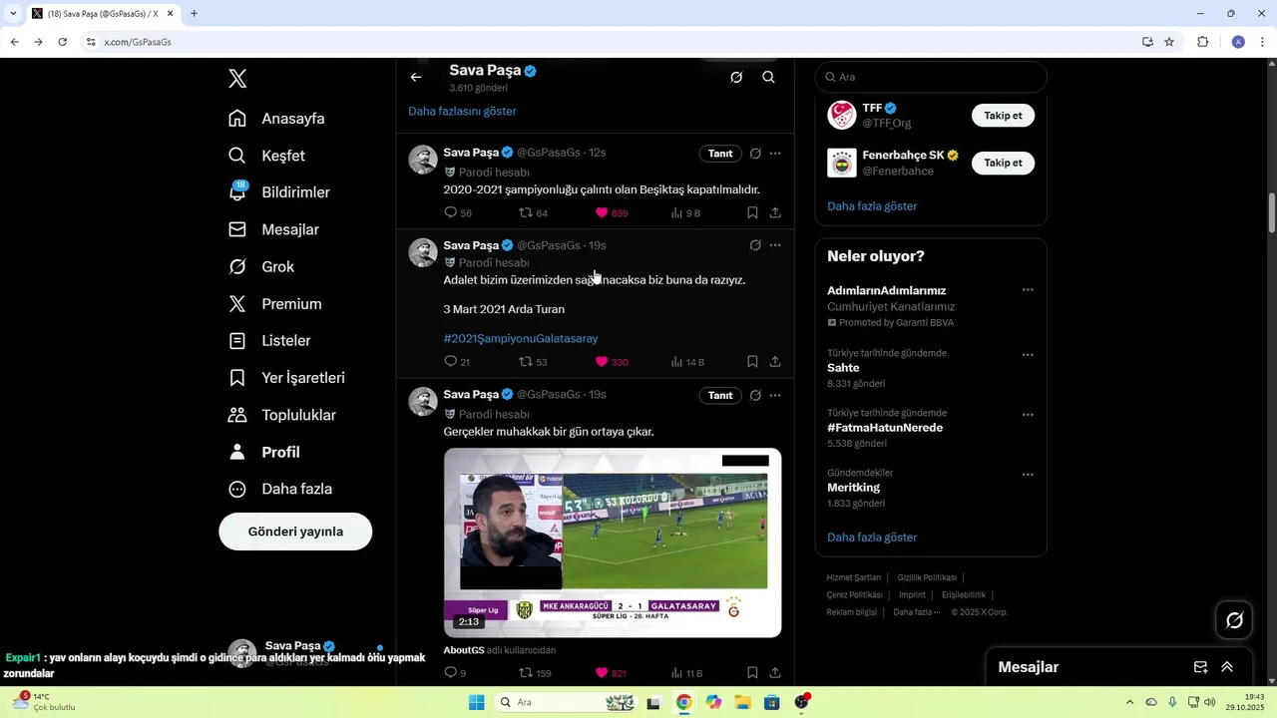The image size is (1277, 718).
Task: Expand Daha fazla footer menu
Action: click(x=917, y=612)
